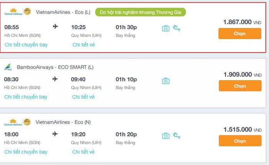Click the power plug icon on 18:00 flight

[176, 135]
